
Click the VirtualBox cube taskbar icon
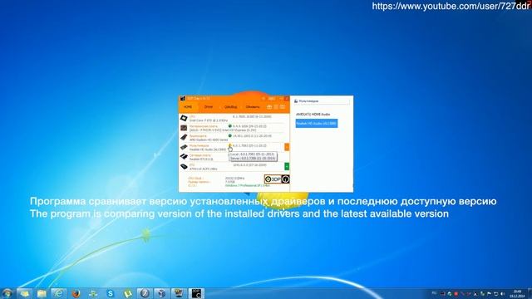tap(162, 293)
